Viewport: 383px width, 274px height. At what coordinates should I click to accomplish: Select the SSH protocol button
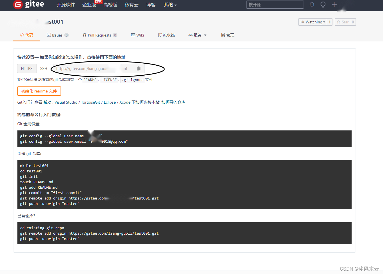(44, 68)
